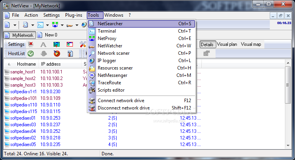Sort by Hostname column header
The image size is (295, 160).
21,64
